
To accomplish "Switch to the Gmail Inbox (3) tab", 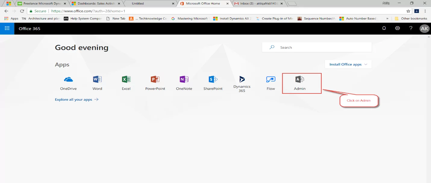I will coord(258,4).
